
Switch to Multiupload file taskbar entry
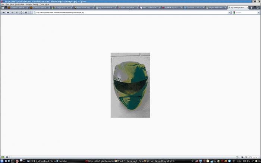click(41, 161)
